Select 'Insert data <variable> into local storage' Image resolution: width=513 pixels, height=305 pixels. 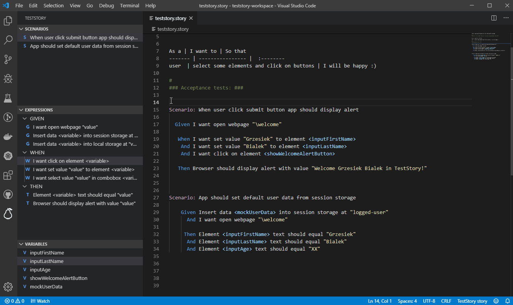(x=80, y=144)
